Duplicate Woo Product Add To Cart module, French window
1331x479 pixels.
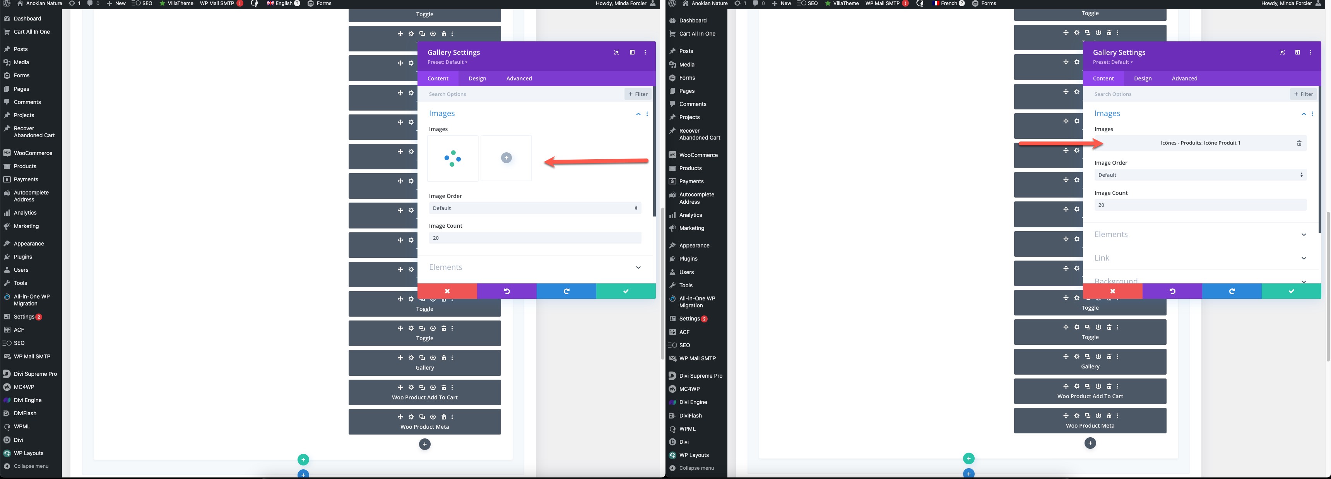[1088, 387]
